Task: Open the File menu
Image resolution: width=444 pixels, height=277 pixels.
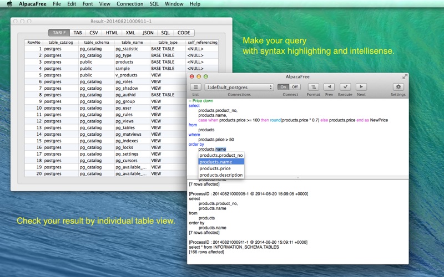Action: (x=57, y=4)
